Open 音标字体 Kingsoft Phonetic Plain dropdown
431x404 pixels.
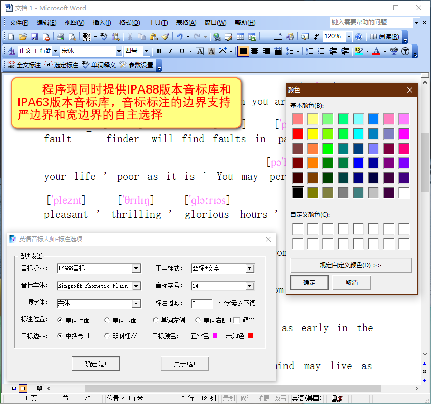click(136, 286)
